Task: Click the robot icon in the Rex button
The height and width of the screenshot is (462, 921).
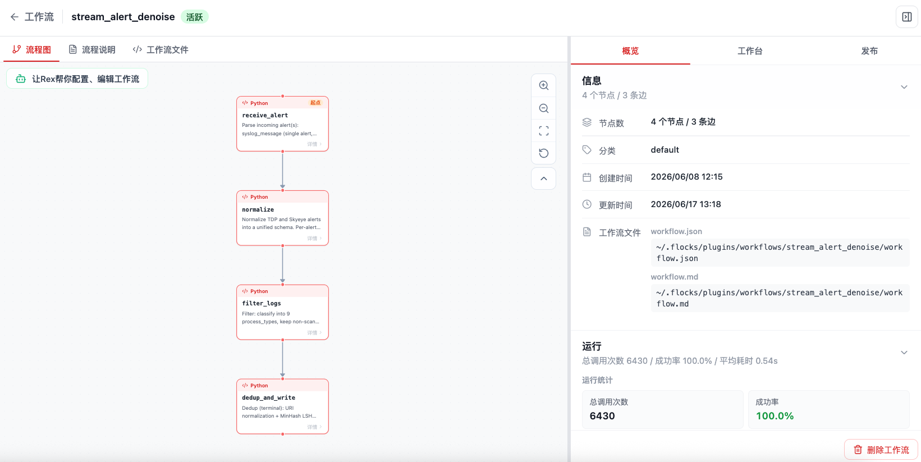Action: [21, 79]
